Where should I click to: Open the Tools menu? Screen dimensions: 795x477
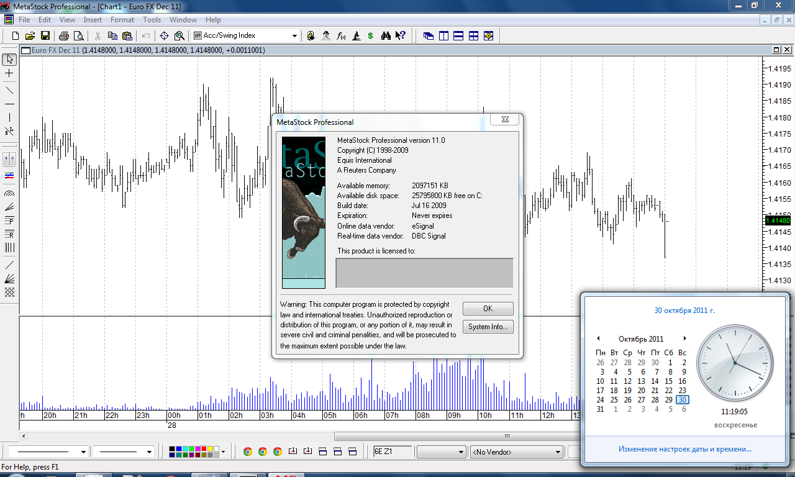pos(152,20)
